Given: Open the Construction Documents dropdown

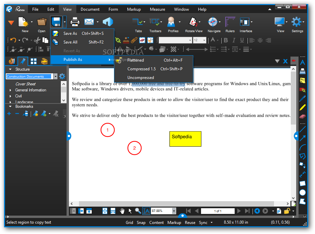Looking at the screenshot, I should pyautogui.click(x=56, y=76).
